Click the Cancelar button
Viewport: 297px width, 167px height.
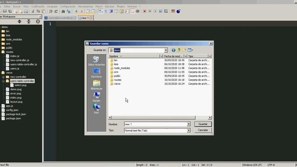[x=203, y=130]
